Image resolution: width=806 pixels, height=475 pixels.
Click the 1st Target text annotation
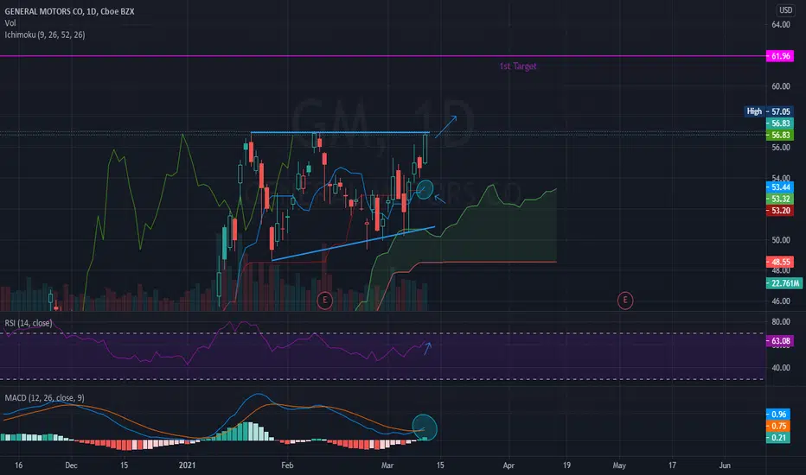pos(518,66)
